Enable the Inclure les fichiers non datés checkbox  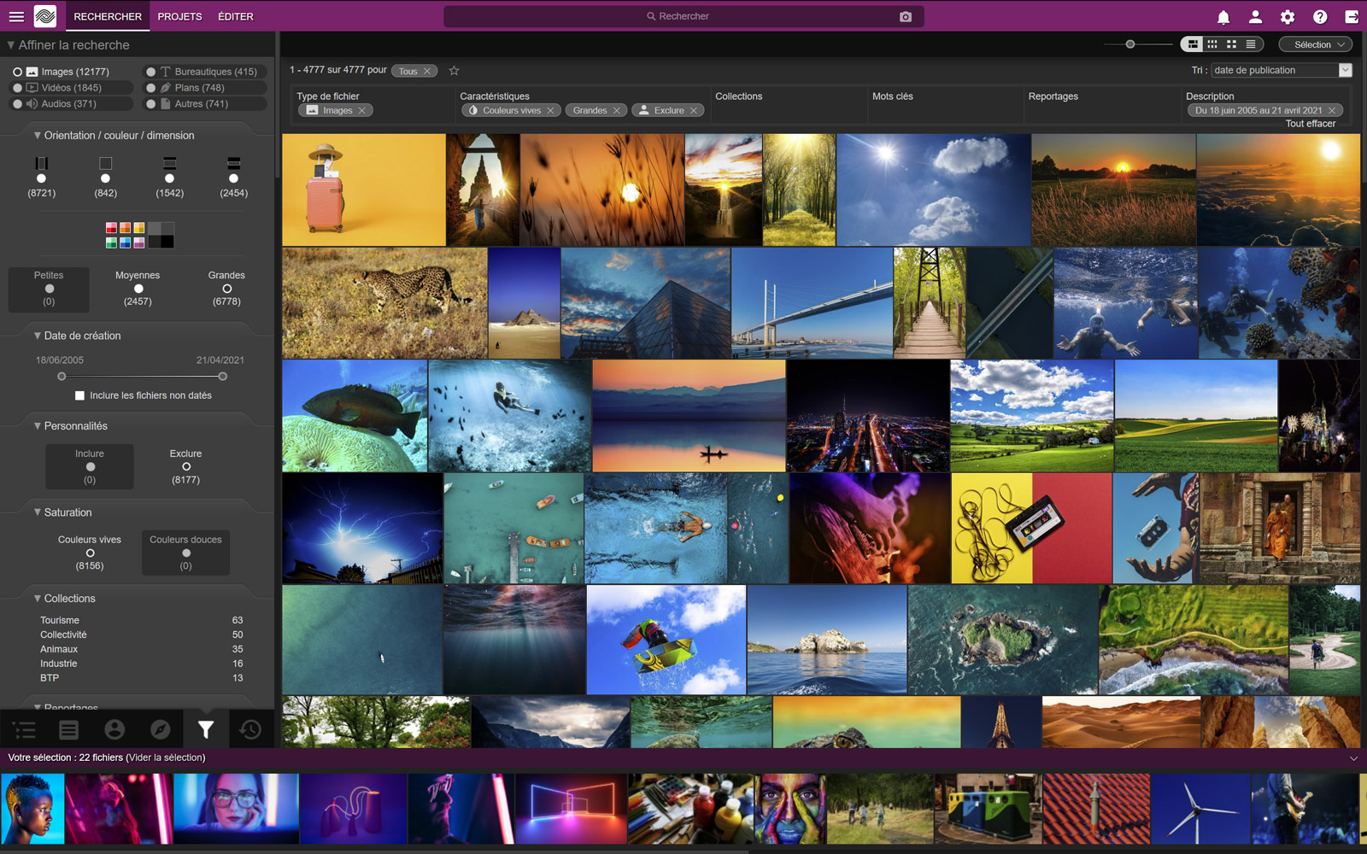(x=79, y=395)
